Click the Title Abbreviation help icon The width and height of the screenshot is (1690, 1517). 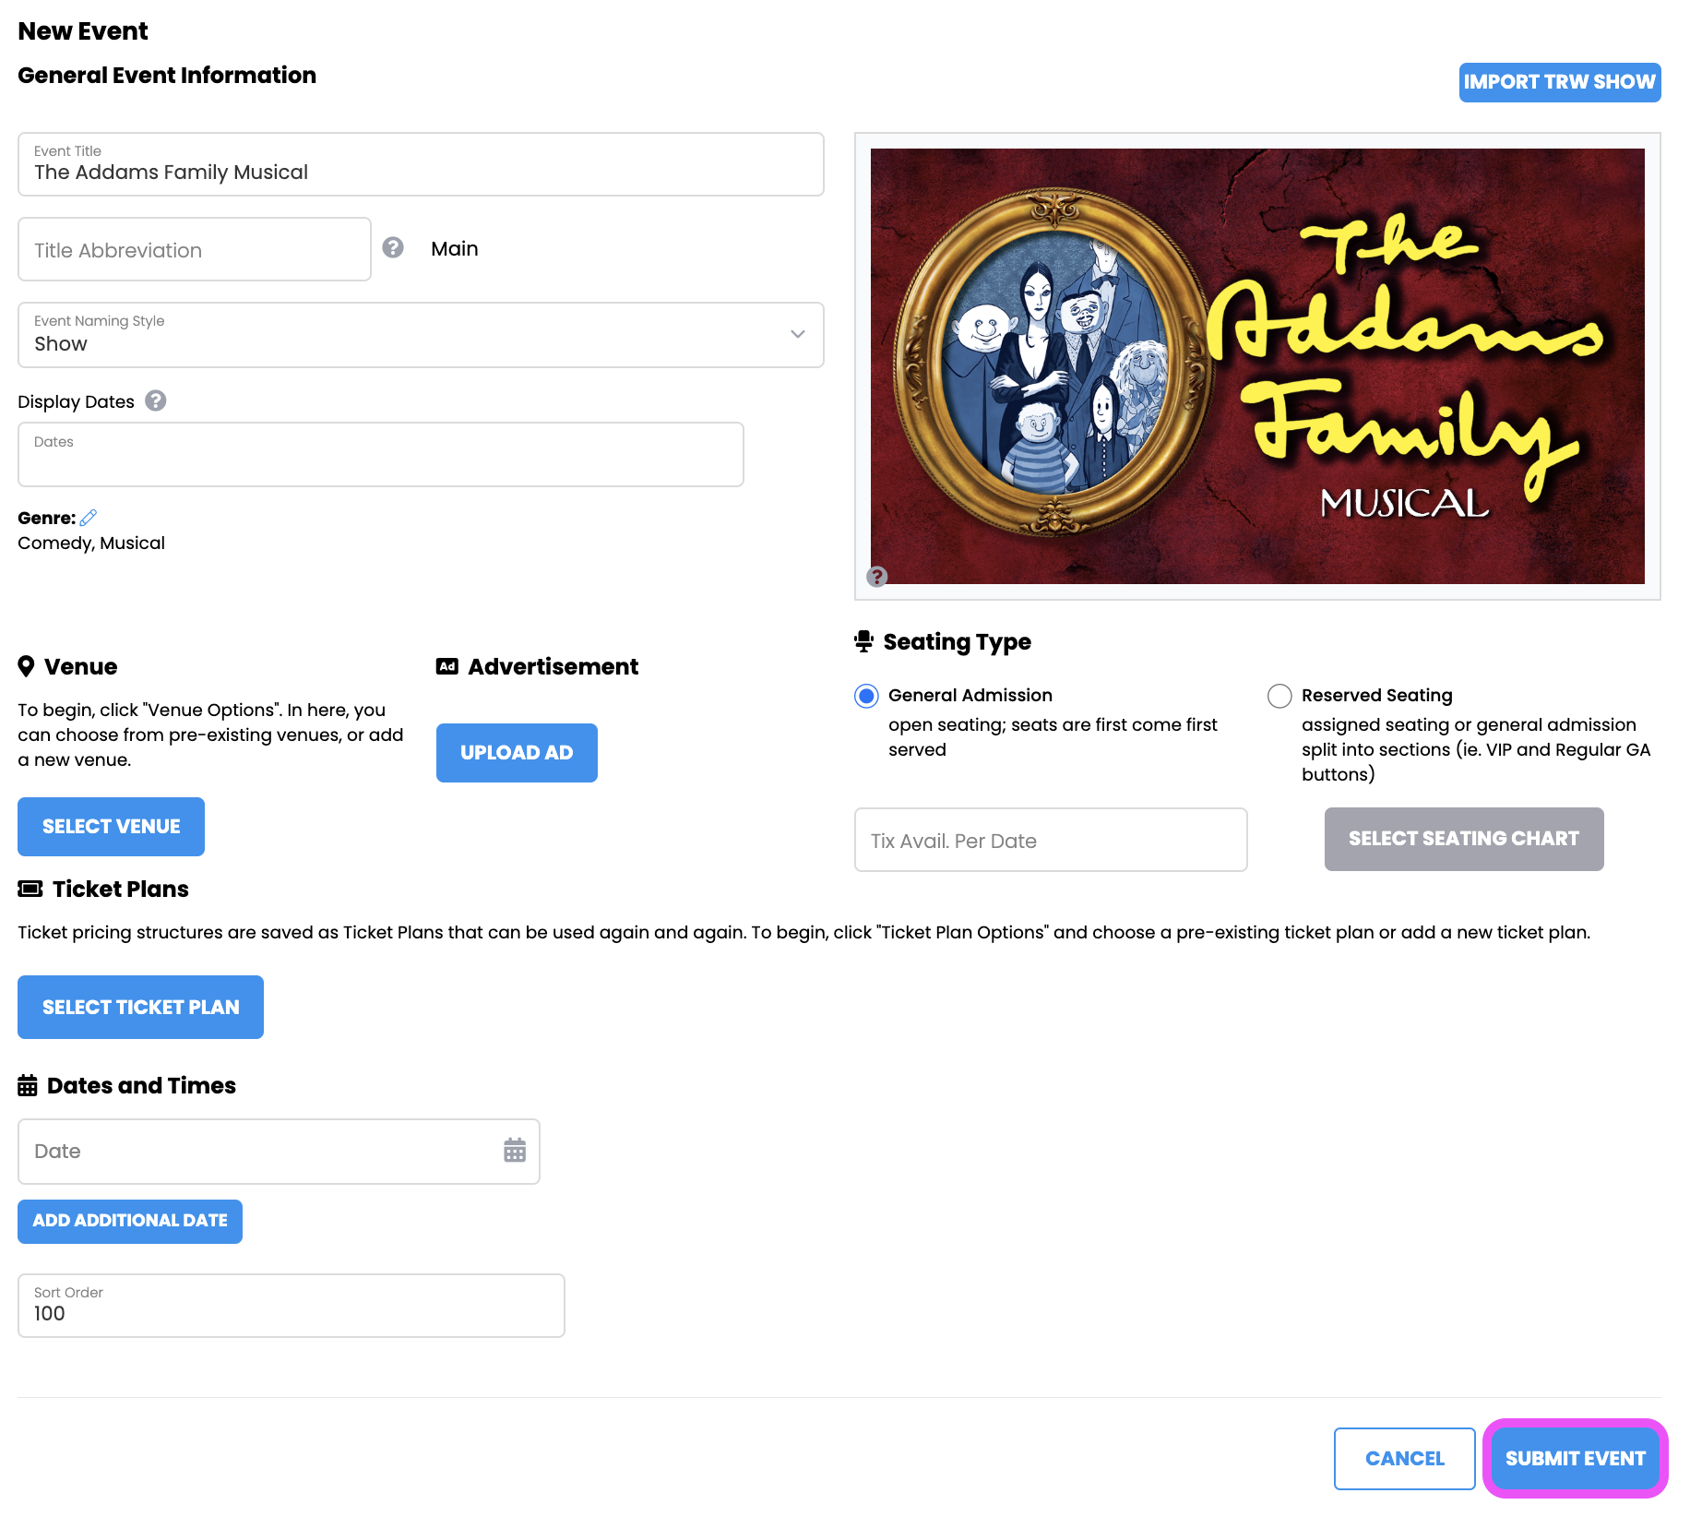pyautogui.click(x=393, y=247)
